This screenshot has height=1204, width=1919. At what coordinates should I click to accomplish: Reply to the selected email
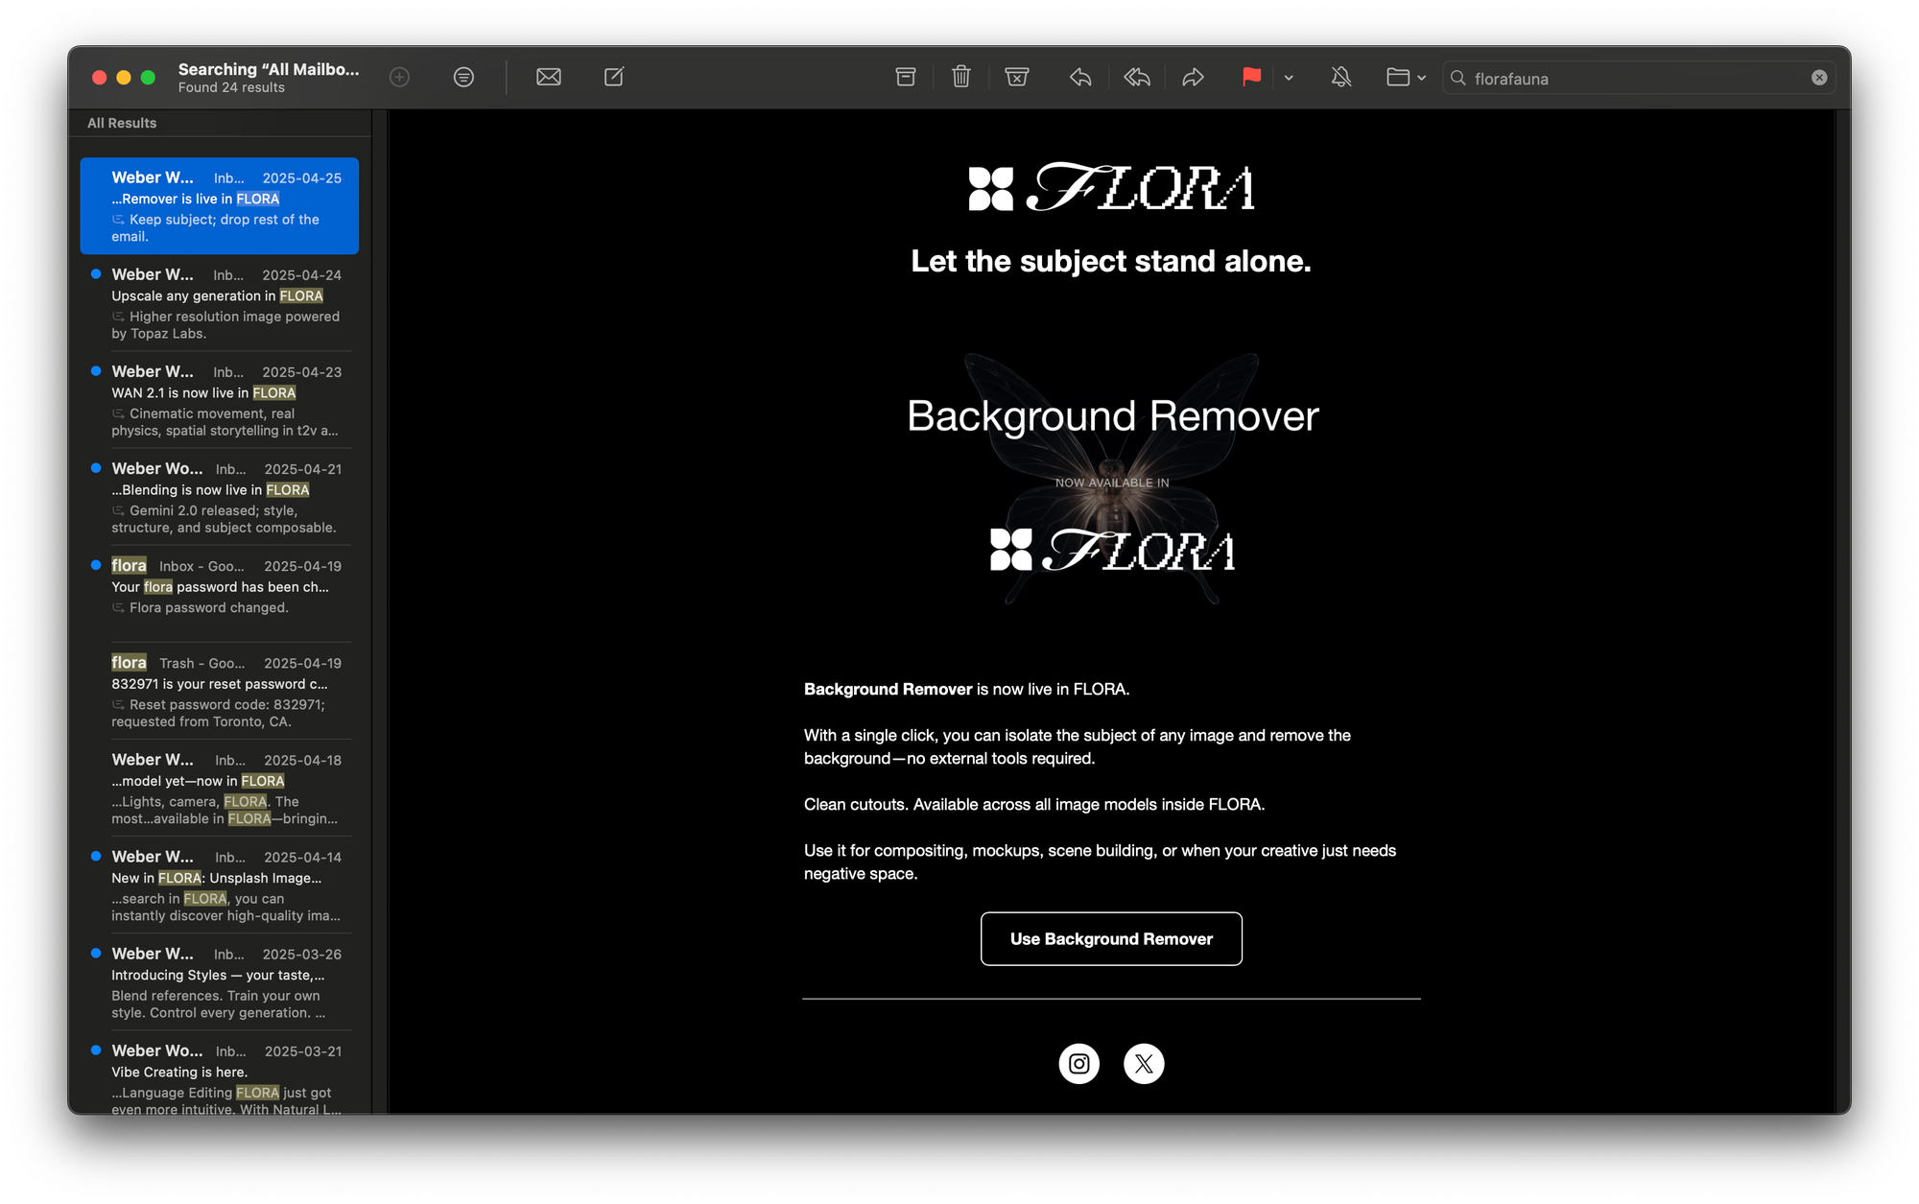tap(1080, 77)
